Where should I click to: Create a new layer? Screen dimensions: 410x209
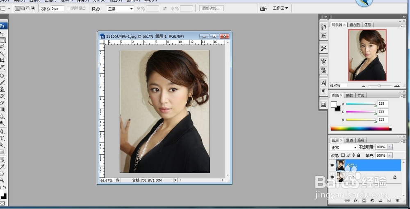[x=389, y=200]
